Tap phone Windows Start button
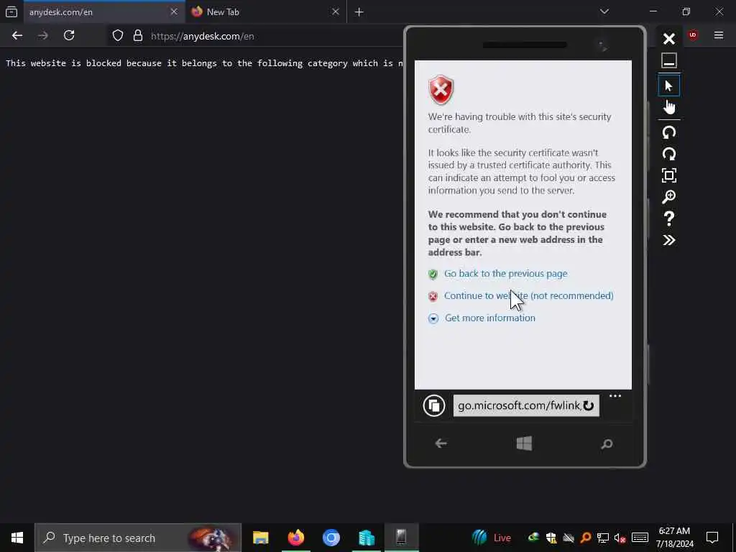 tap(524, 443)
